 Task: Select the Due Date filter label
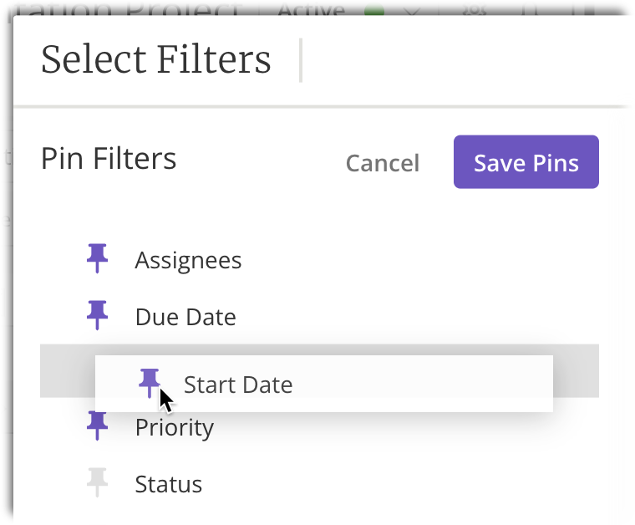point(185,317)
